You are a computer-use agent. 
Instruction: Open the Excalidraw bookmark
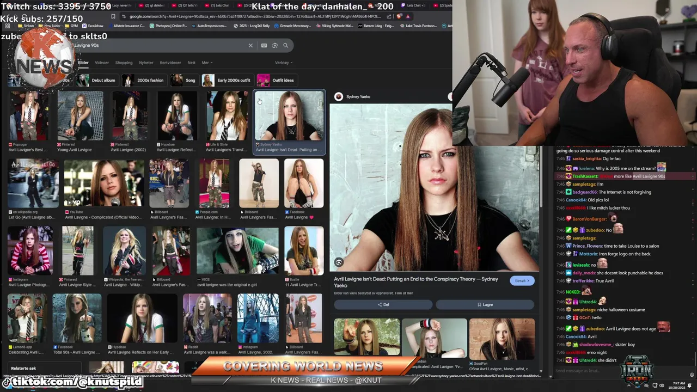pyautogui.click(x=93, y=26)
